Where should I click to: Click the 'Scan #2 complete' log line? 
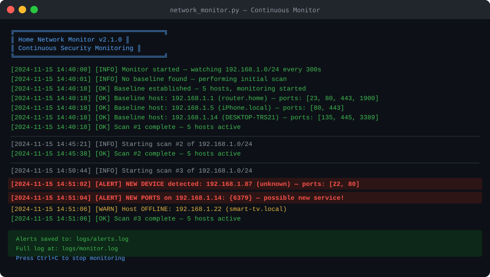(x=126, y=154)
